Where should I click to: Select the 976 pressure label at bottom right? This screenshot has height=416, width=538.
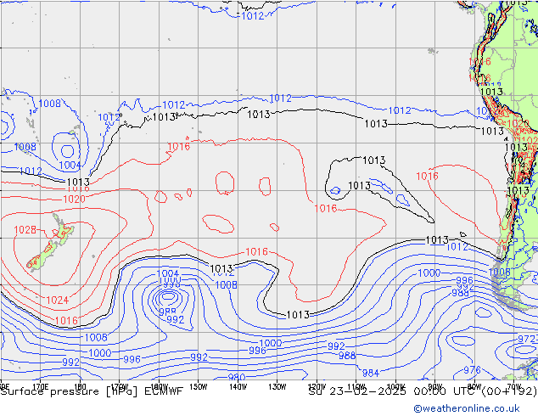click(472, 370)
